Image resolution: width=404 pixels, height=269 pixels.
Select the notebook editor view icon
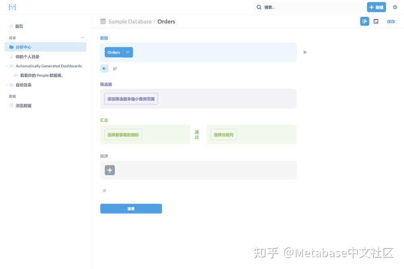coord(364,21)
